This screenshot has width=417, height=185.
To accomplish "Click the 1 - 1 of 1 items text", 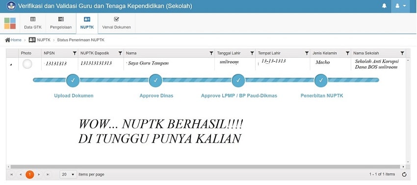I will click(x=382, y=174).
